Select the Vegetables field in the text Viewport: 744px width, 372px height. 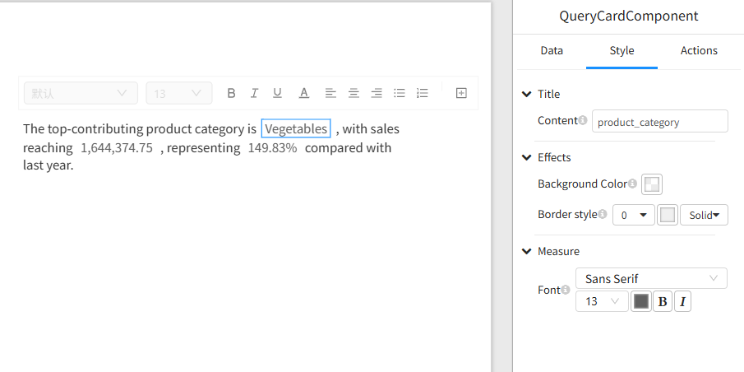pyautogui.click(x=296, y=129)
